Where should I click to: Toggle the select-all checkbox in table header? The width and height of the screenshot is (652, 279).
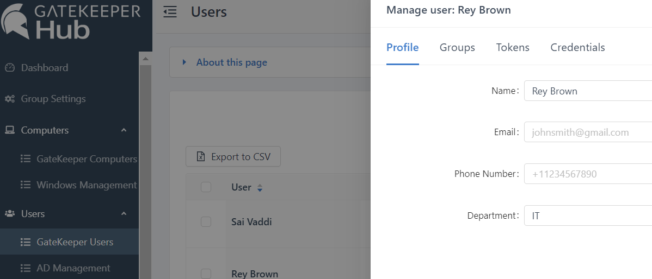point(206,187)
